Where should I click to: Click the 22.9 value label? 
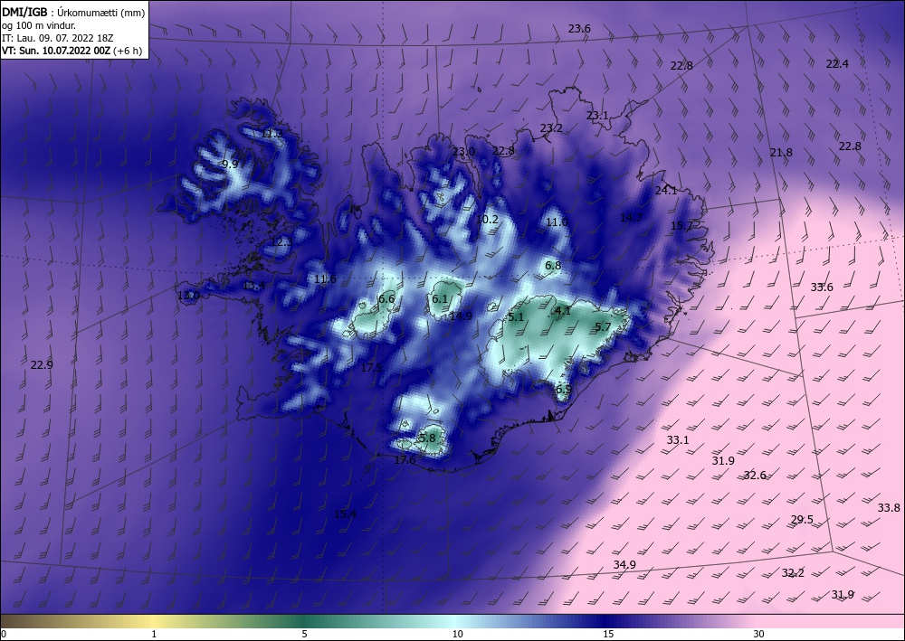[43, 364]
